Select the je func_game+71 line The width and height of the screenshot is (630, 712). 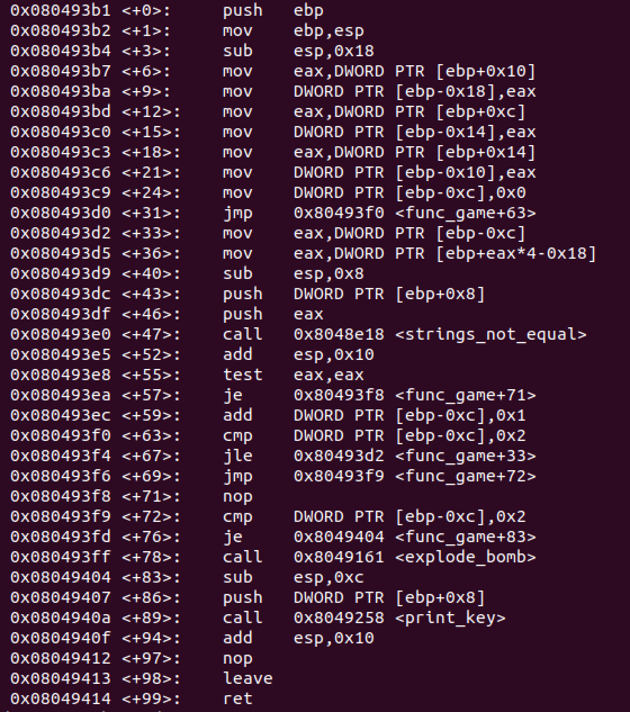[273, 395]
